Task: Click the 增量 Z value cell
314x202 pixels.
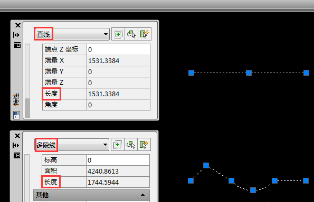Action: tap(118, 83)
